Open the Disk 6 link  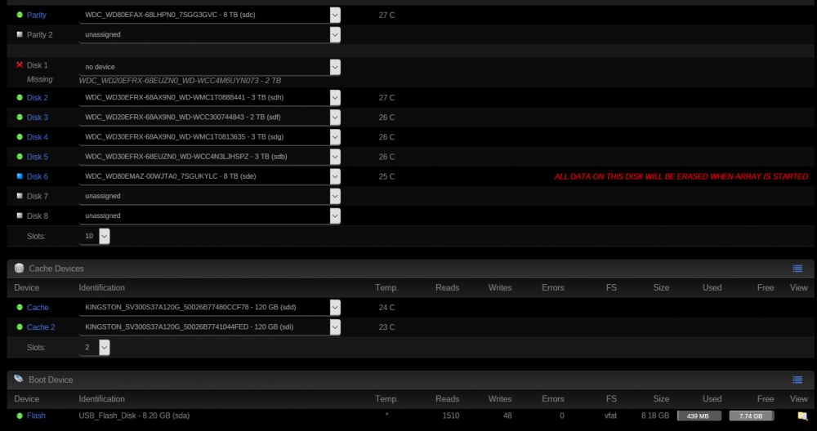tap(38, 176)
